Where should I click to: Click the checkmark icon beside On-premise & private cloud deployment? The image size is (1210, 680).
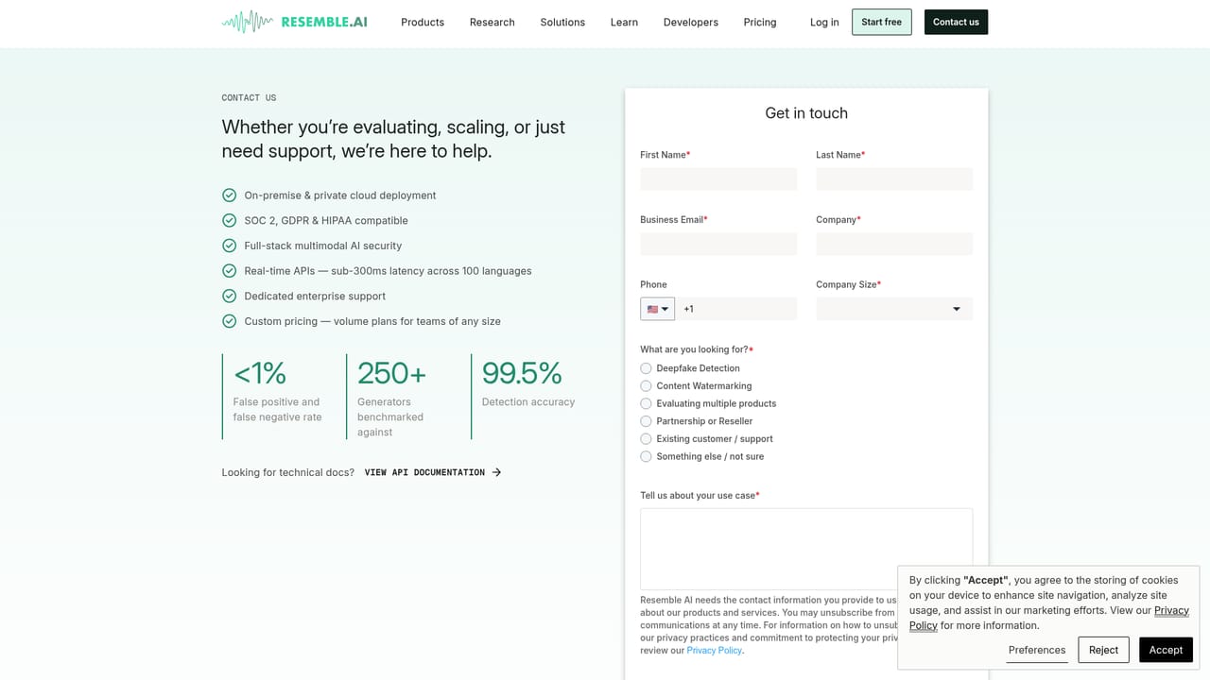(229, 195)
